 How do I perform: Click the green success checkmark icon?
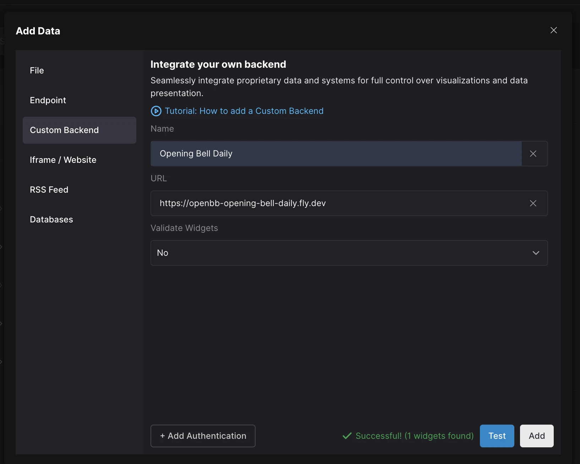(347, 436)
